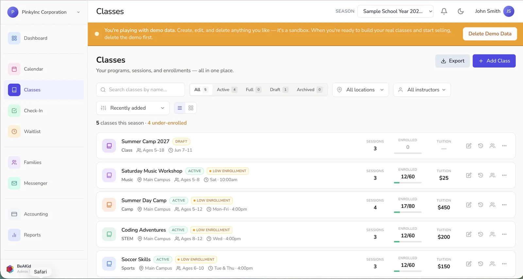This screenshot has height=279, width=523.
Task: Show Draft classes tab
Action: pos(279,90)
